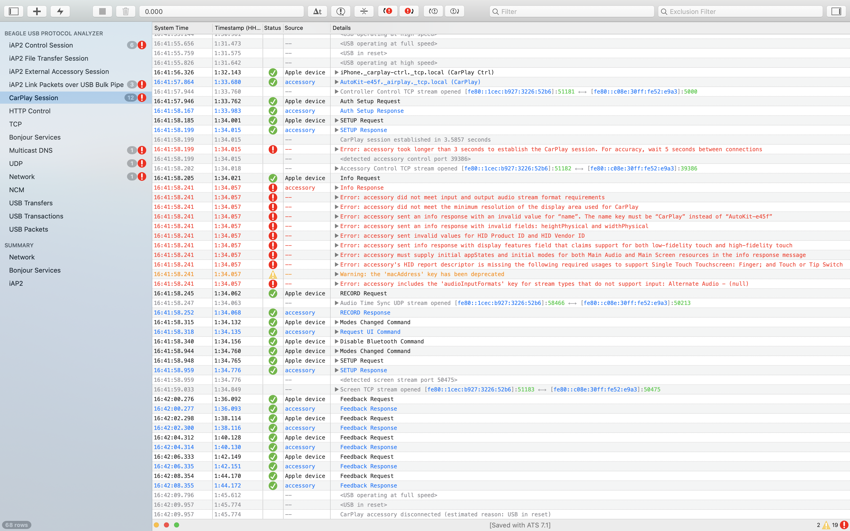
Task: Click the red dot in status bar
Action: [166, 525]
